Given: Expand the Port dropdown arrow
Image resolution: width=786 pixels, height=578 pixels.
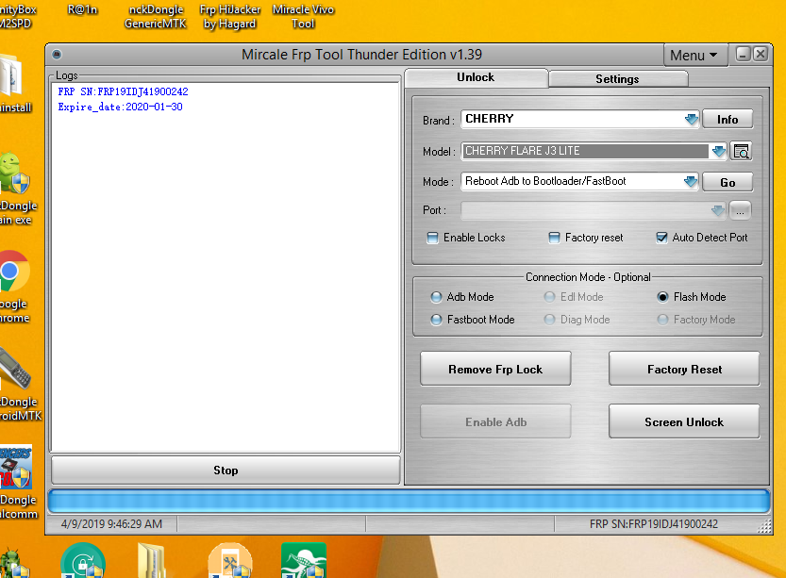Looking at the screenshot, I should pyautogui.click(x=718, y=210).
